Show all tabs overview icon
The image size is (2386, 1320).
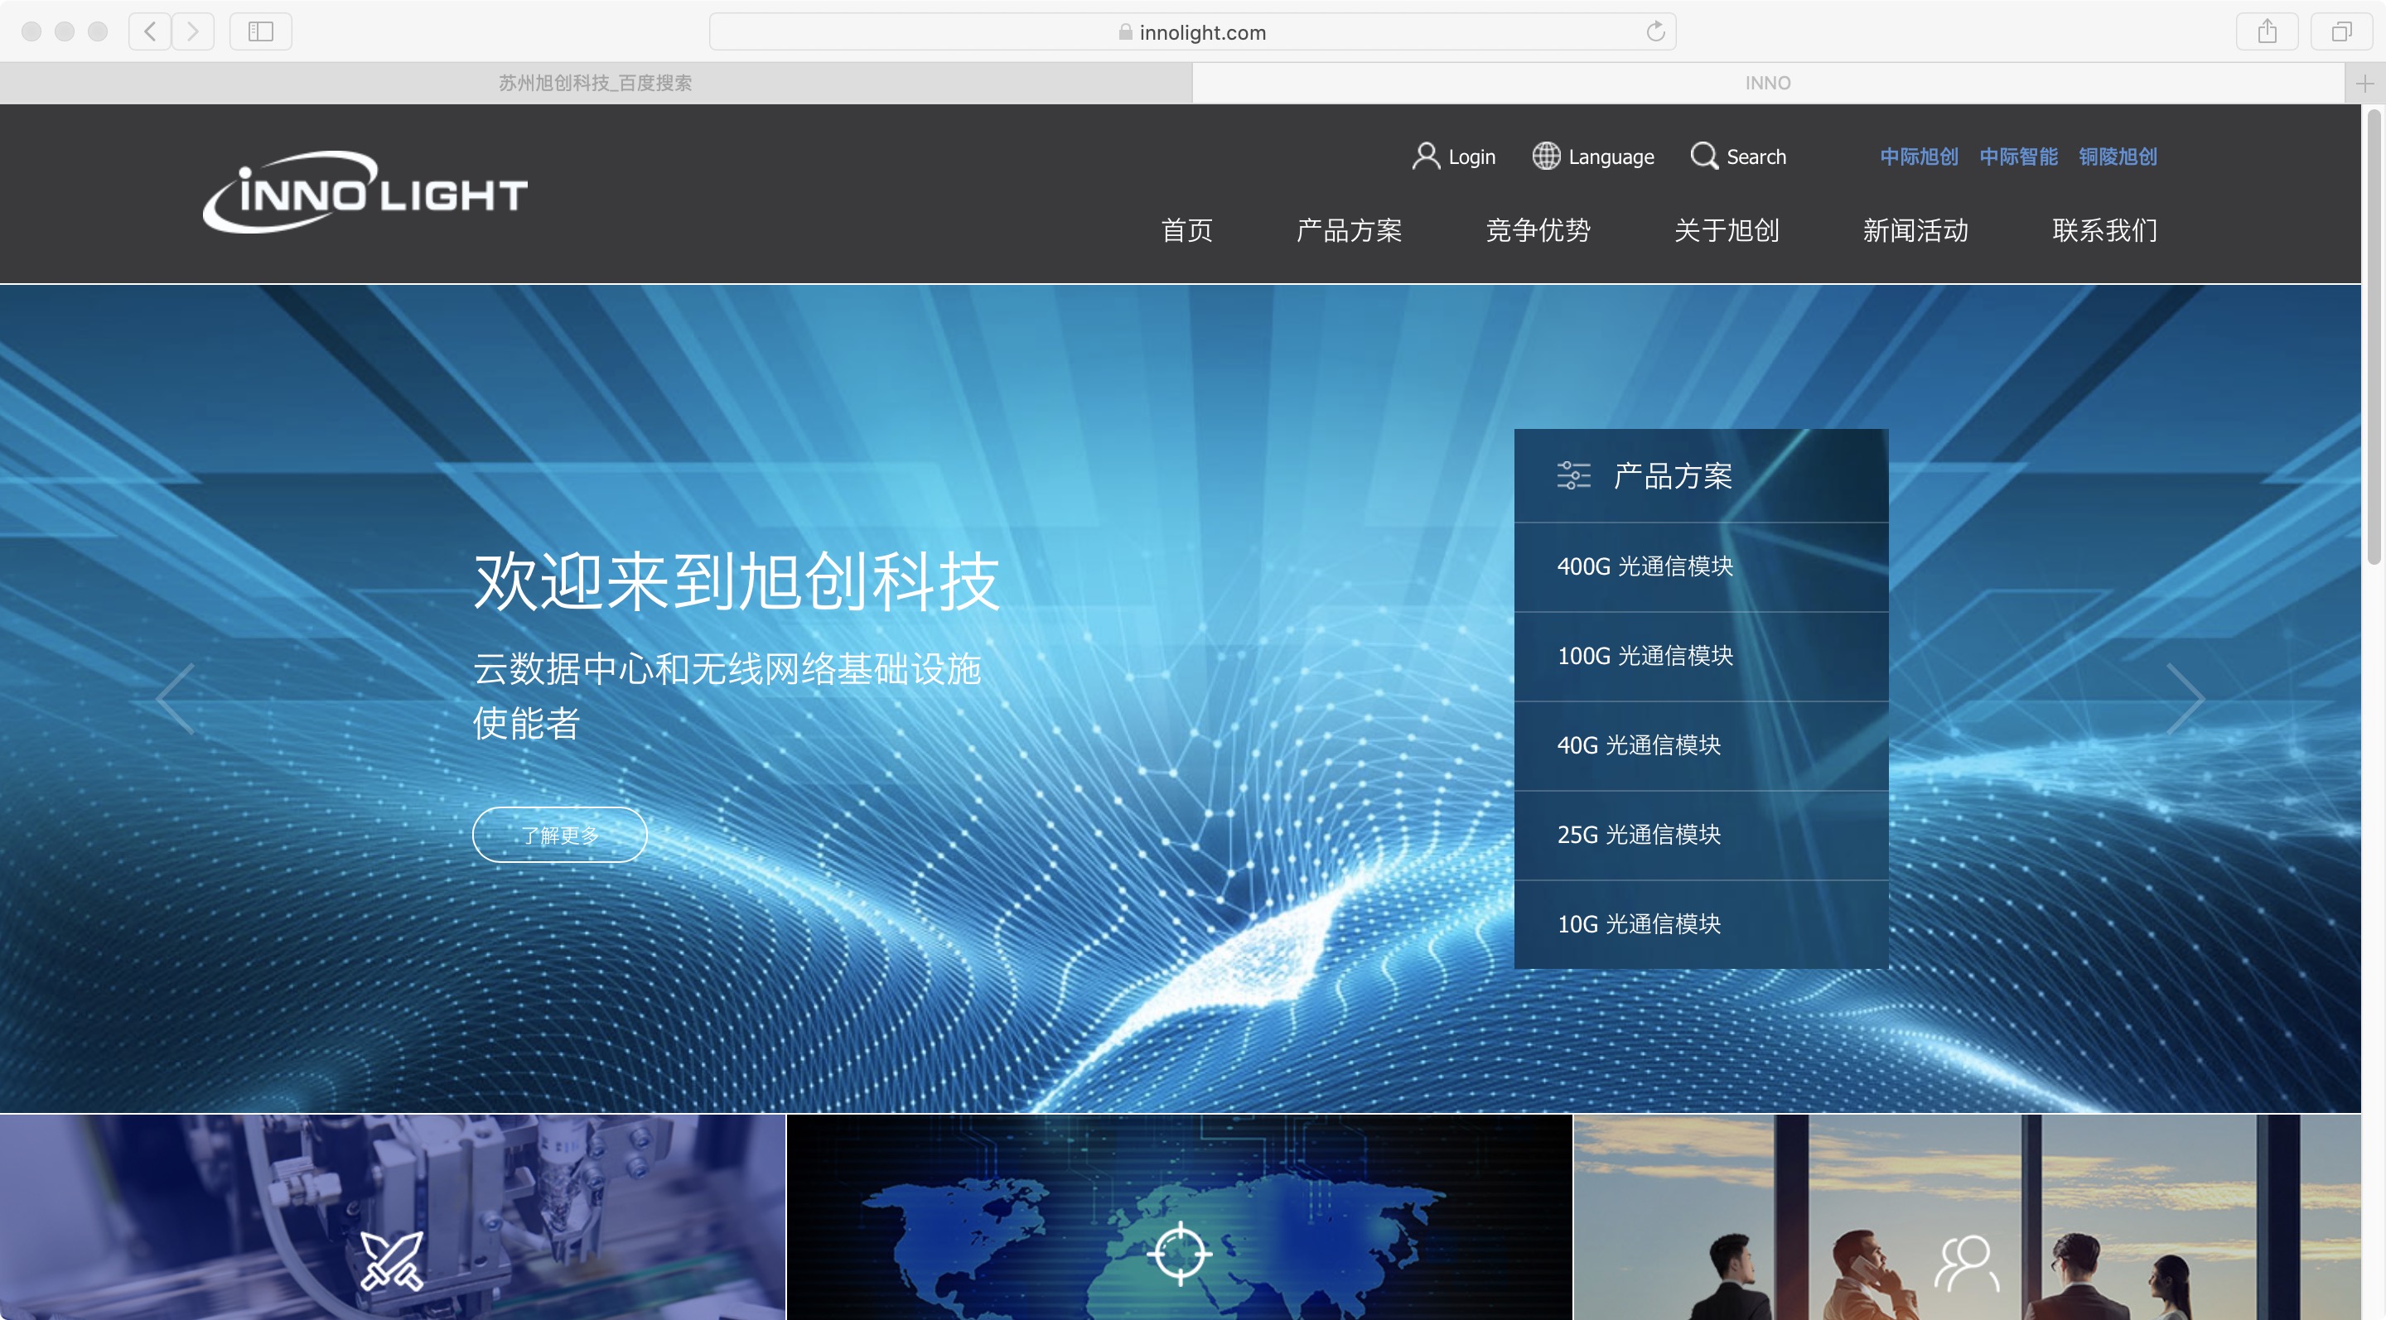[x=2340, y=31]
